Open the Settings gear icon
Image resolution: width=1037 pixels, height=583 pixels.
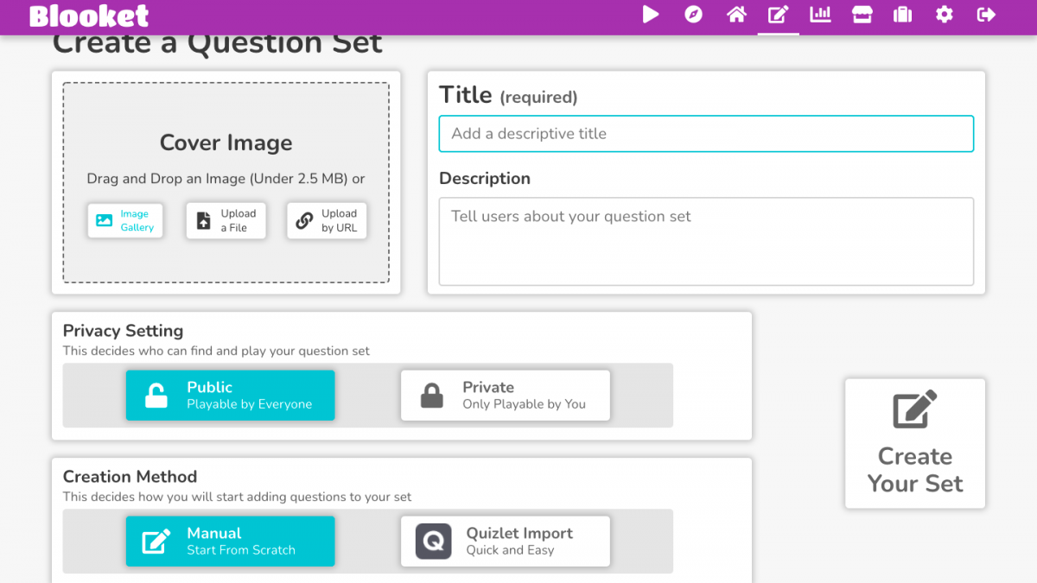point(945,15)
